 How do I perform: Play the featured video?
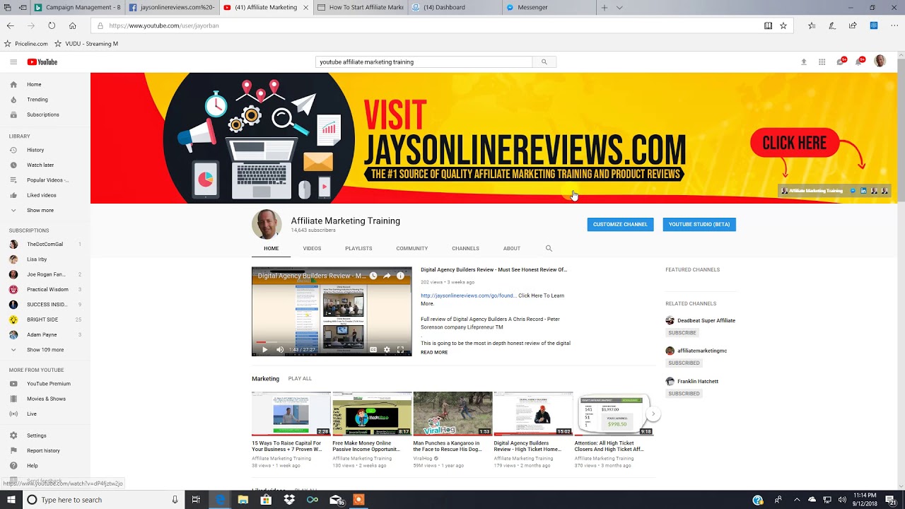pyautogui.click(x=265, y=349)
